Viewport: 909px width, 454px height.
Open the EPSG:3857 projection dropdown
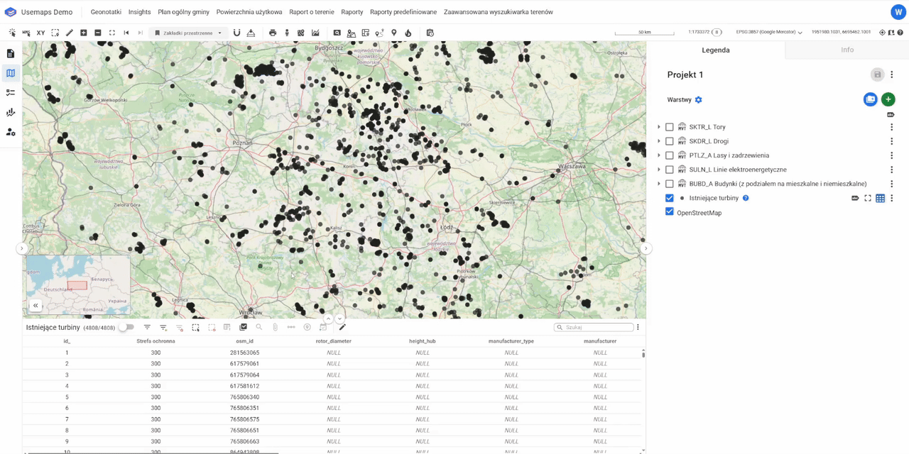coord(769,33)
